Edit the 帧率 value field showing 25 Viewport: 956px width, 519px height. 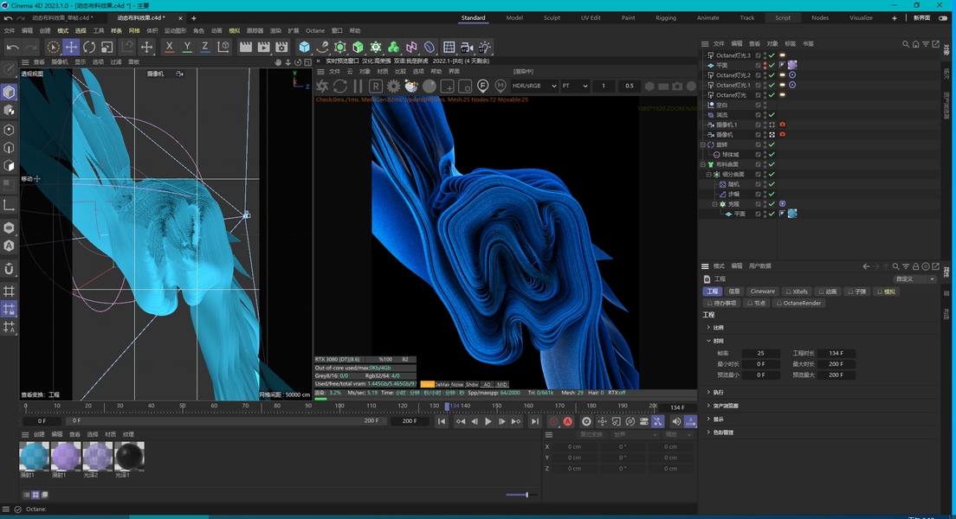tap(761, 353)
